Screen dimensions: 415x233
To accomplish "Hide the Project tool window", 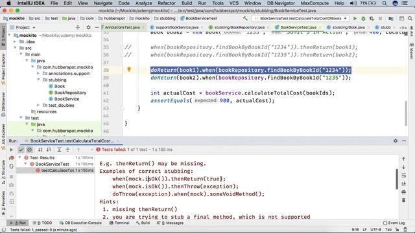I will (x=97, y=27).
